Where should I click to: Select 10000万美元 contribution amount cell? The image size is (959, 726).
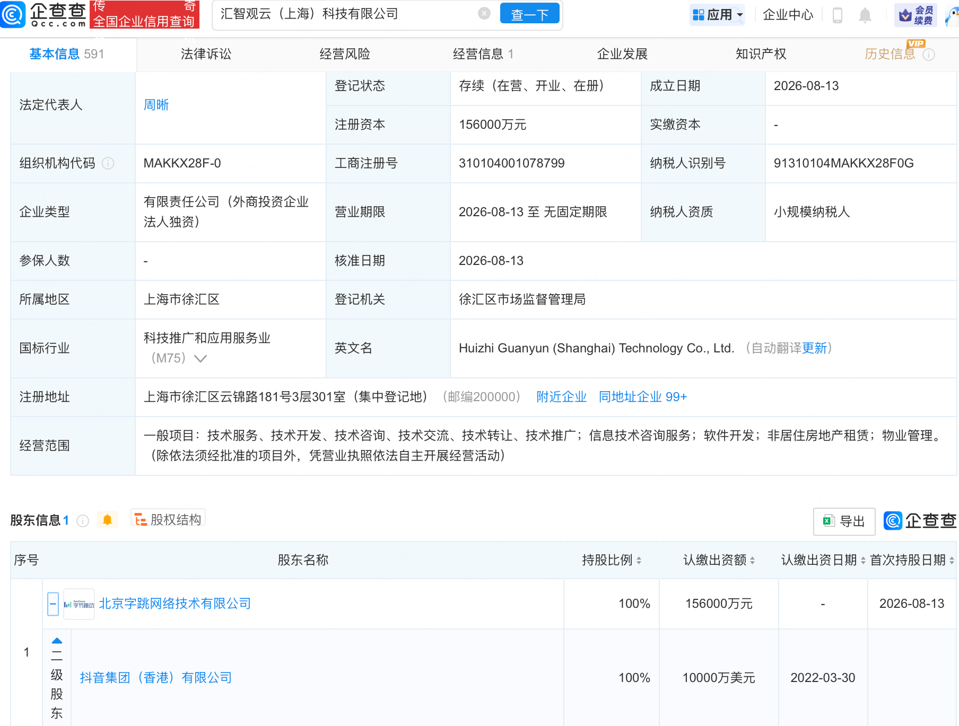point(719,678)
